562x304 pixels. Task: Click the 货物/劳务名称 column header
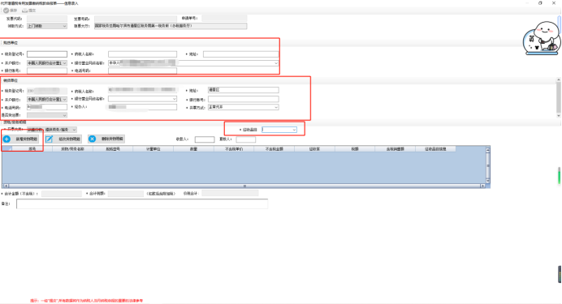(x=72, y=149)
